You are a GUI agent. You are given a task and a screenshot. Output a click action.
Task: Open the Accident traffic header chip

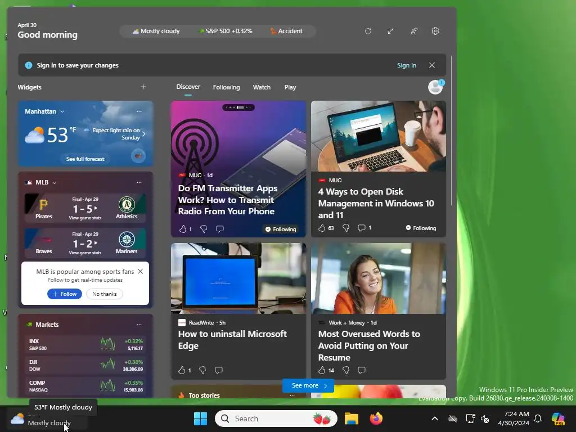point(286,31)
